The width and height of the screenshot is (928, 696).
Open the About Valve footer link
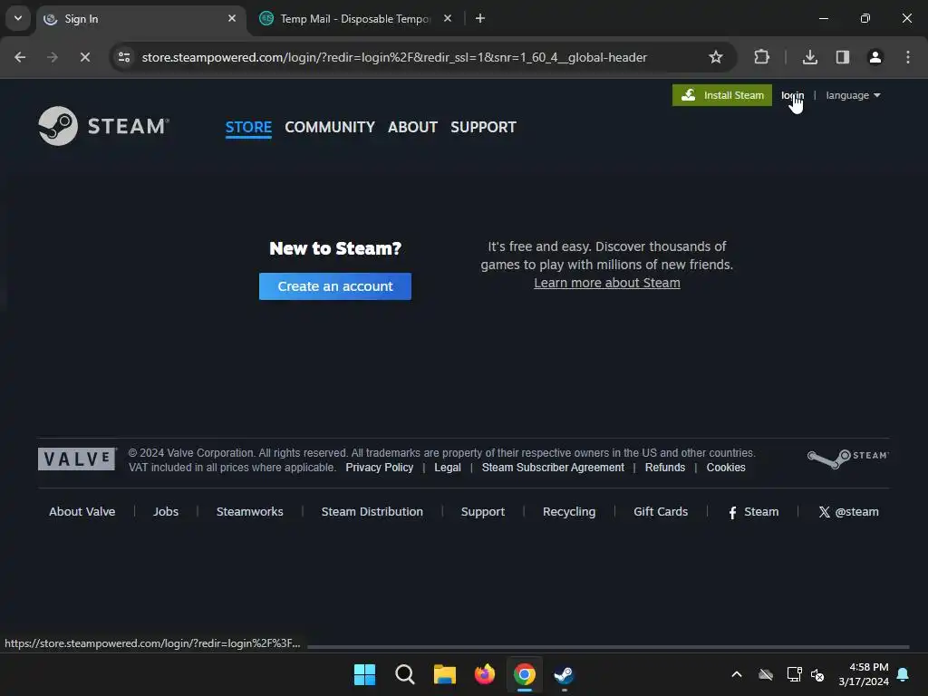point(82,511)
